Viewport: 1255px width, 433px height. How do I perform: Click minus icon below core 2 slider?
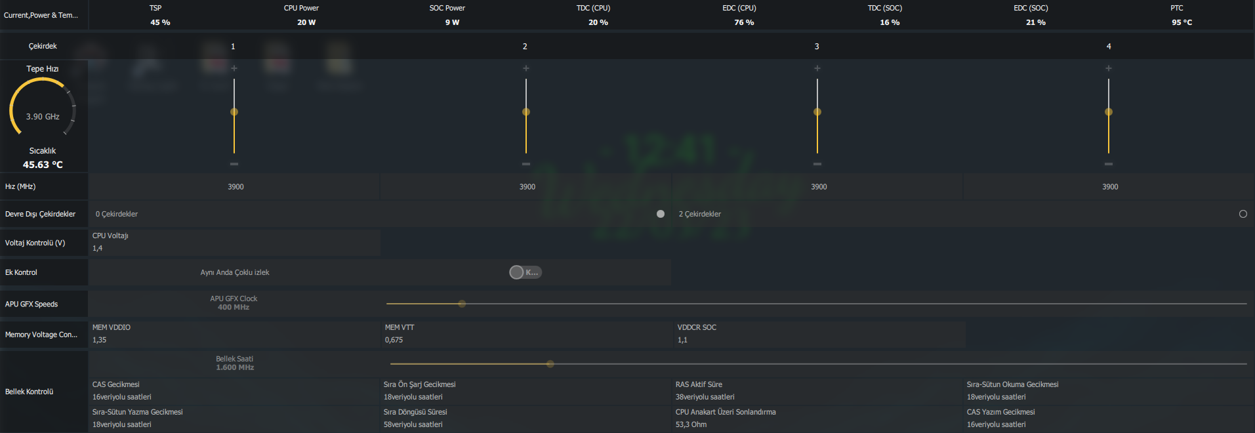pos(526,164)
